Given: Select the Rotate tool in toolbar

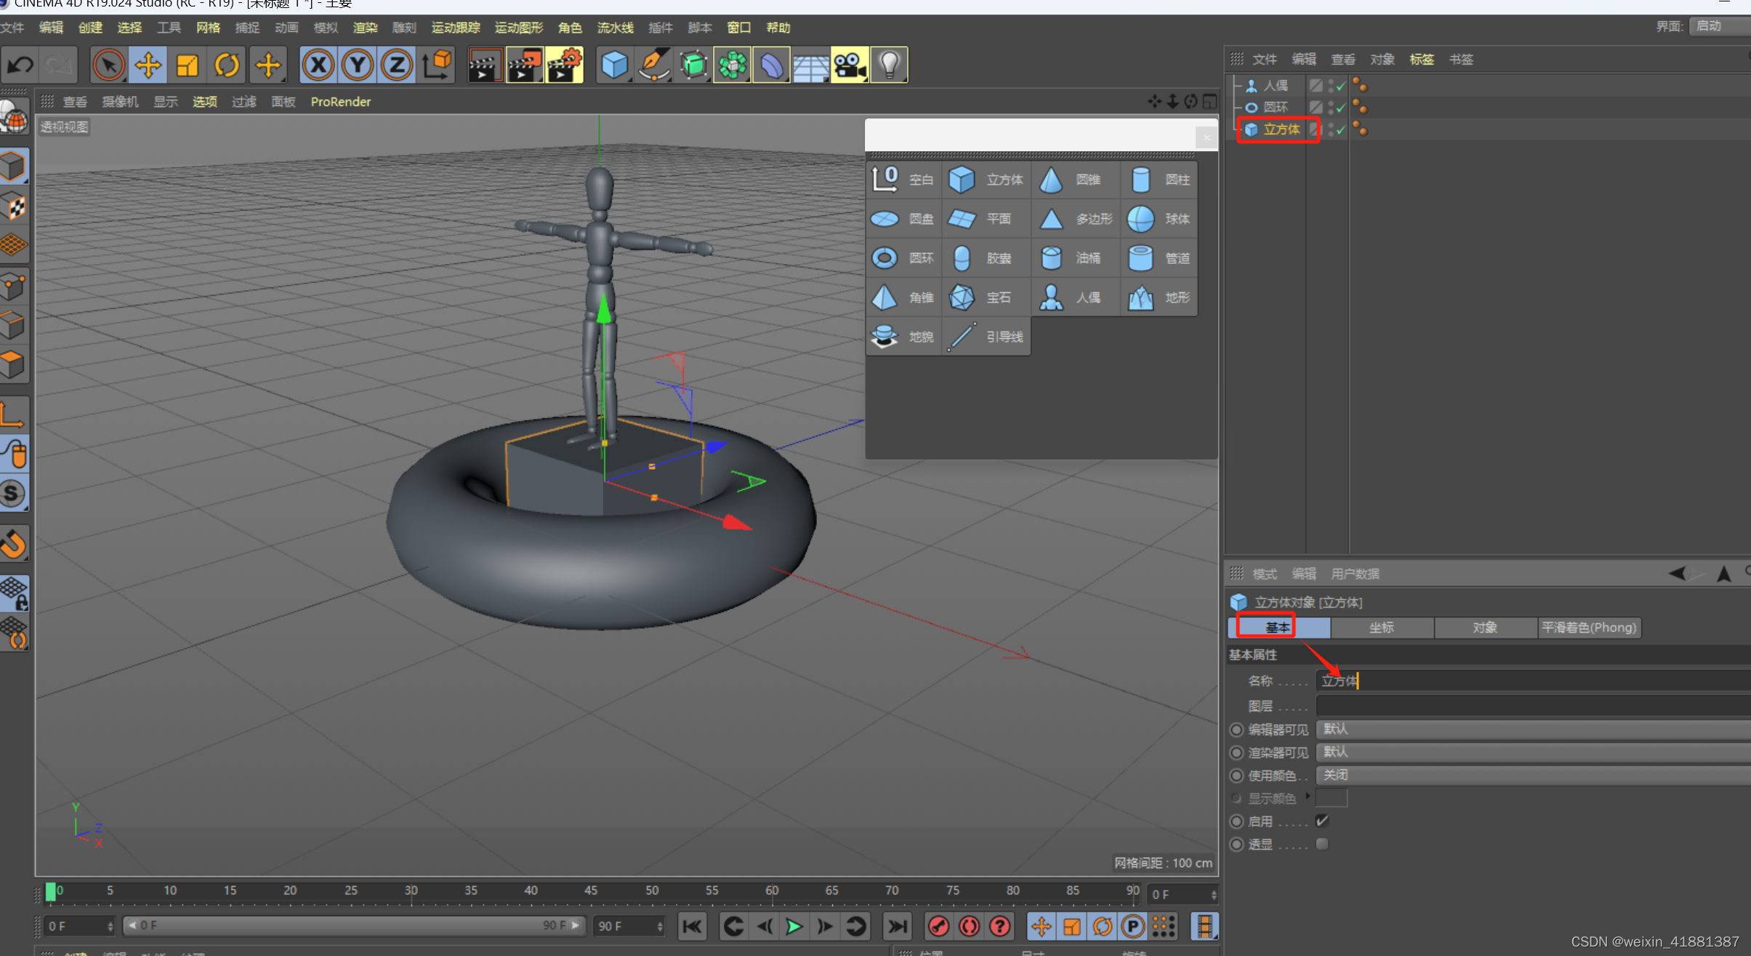Looking at the screenshot, I should 227,65.
